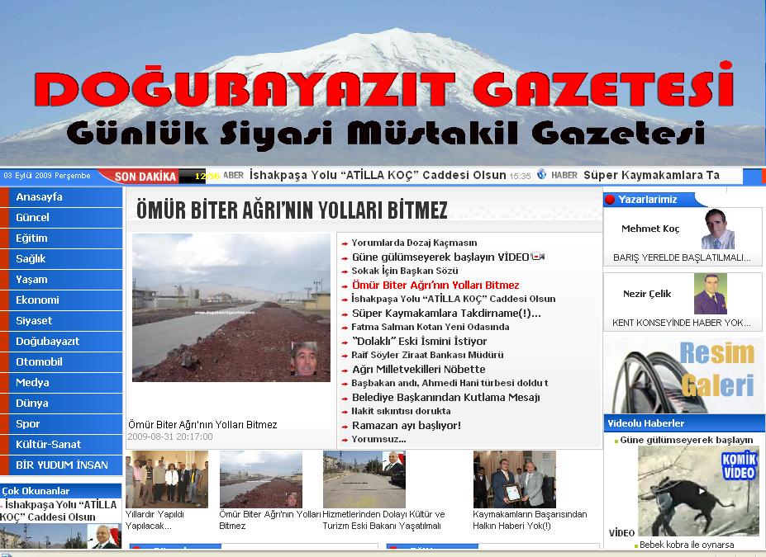Open the Doğubayazıt category in sidebar
This screenshot has height=557, width=766.
point(47,342)
